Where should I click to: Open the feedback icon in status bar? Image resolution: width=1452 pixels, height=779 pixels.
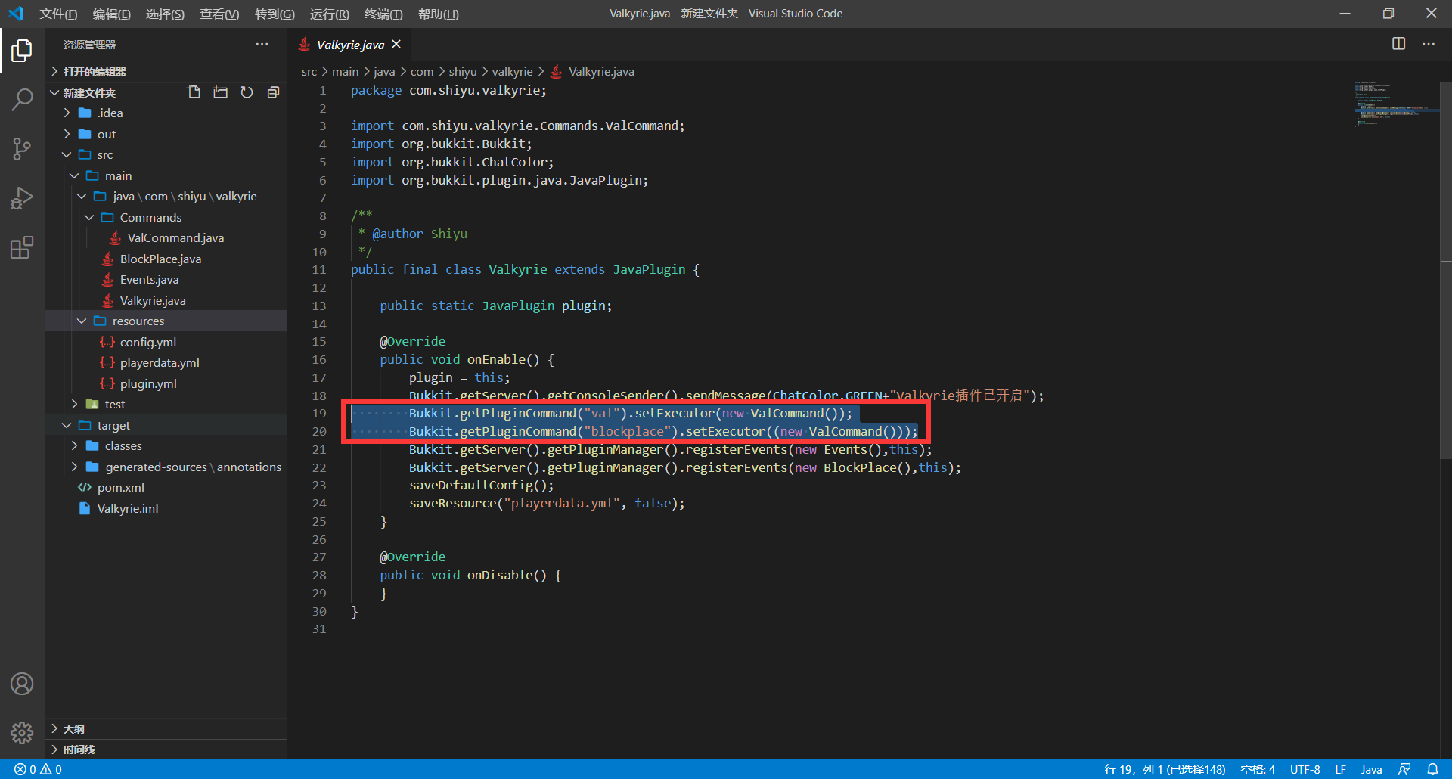click(x=1404, y=769)
